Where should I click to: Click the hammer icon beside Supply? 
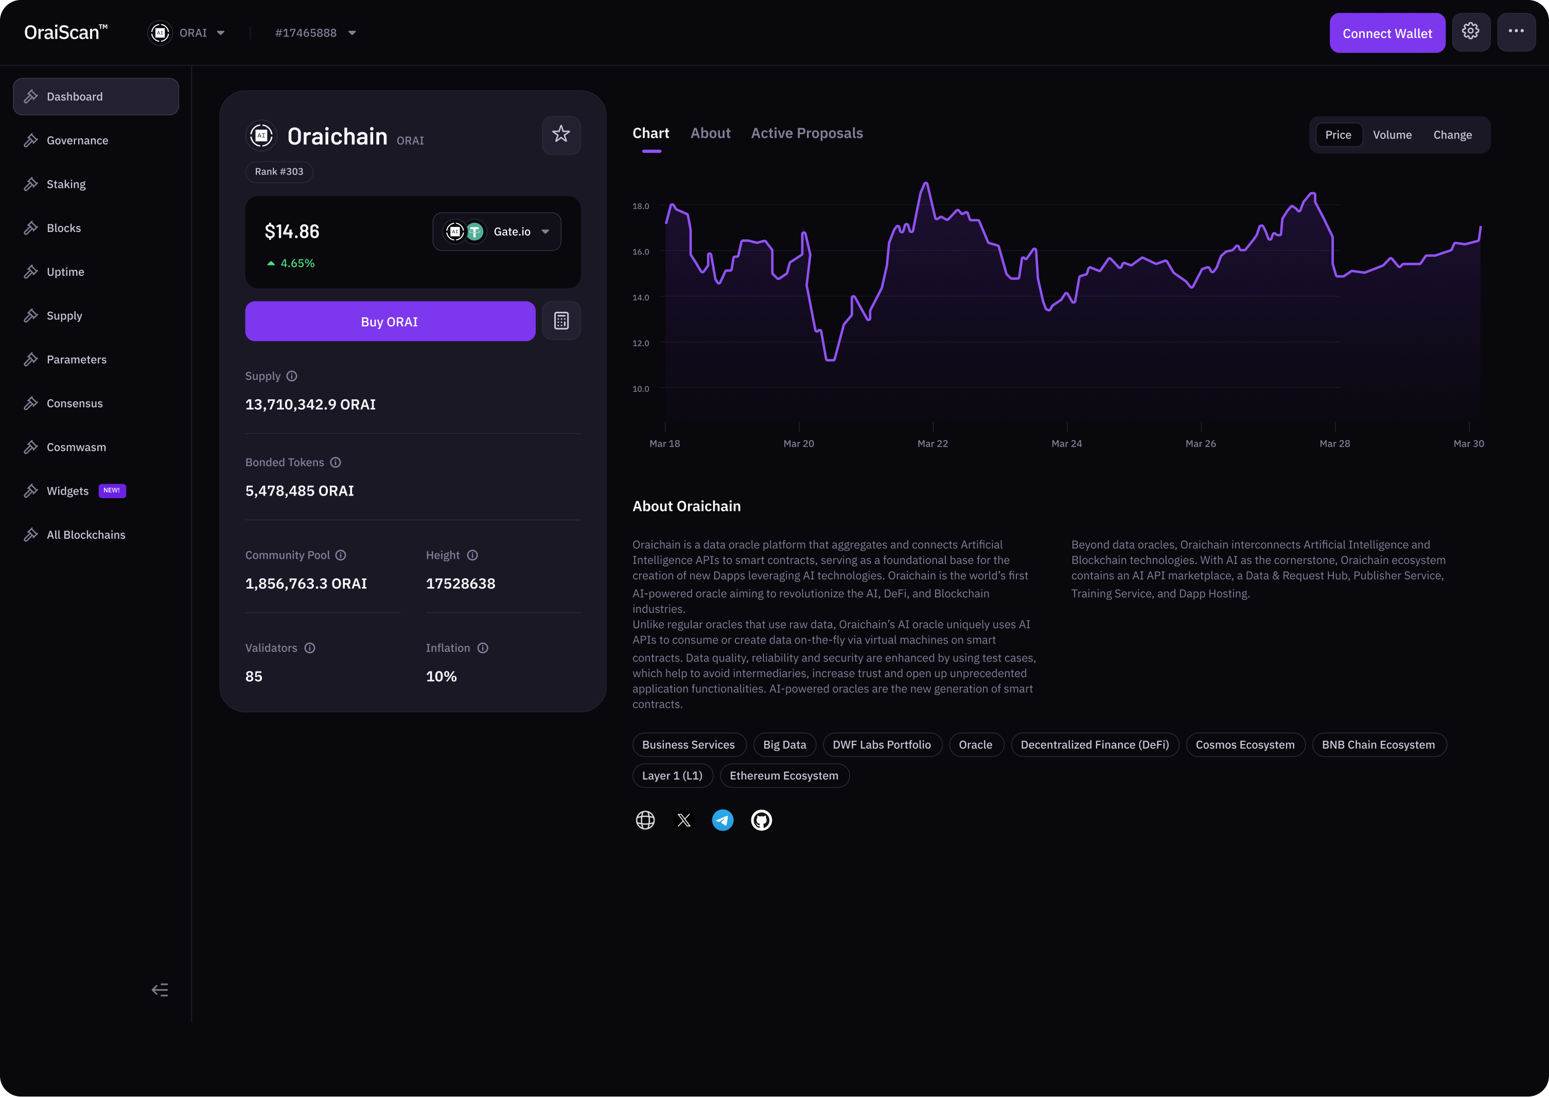pos(31,315)
